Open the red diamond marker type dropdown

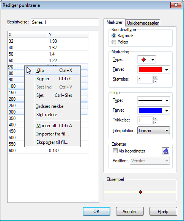point(146,60)
